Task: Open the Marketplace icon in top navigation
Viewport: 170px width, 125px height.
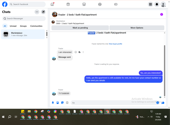Action: (x=84, y=4)
